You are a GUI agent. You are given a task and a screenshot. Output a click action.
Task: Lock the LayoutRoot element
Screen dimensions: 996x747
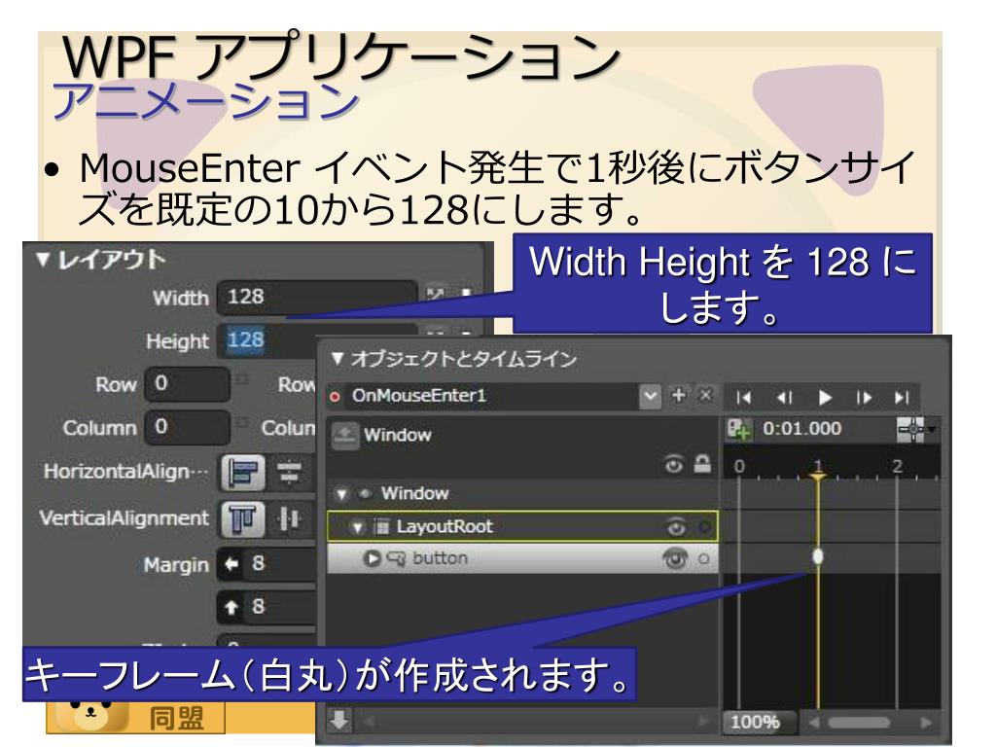704,526
